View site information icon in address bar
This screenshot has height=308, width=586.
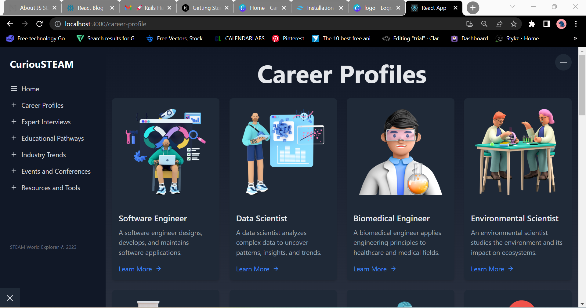[57, 24]
